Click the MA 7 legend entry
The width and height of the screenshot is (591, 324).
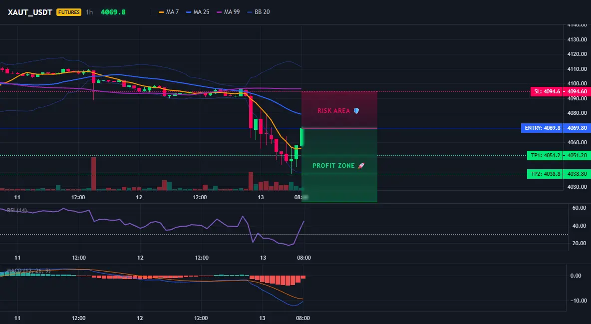(x=169, y=12)
